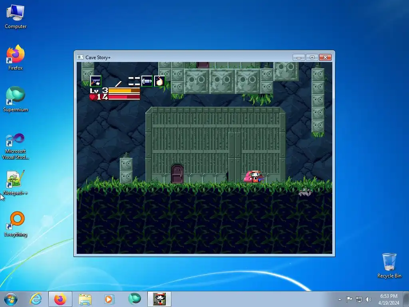Click the heart health icon in HUD
Screen dimensions: 409x307
point(92,97)
